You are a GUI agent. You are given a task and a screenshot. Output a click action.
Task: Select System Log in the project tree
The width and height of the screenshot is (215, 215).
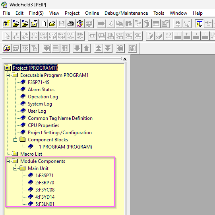(x=40, y=104)
